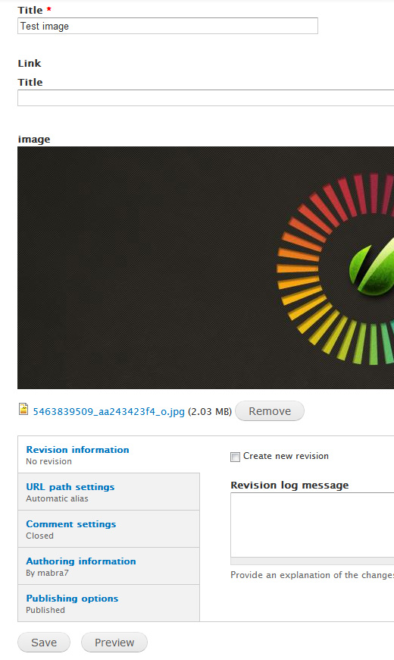Remove the uploaded image file
The height and width of the screenshot is (660, 394).
pos(270,411)
